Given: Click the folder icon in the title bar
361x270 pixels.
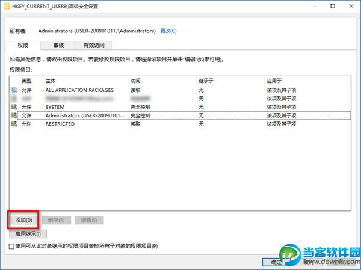Looking at the screenshot, I should 7,6.
